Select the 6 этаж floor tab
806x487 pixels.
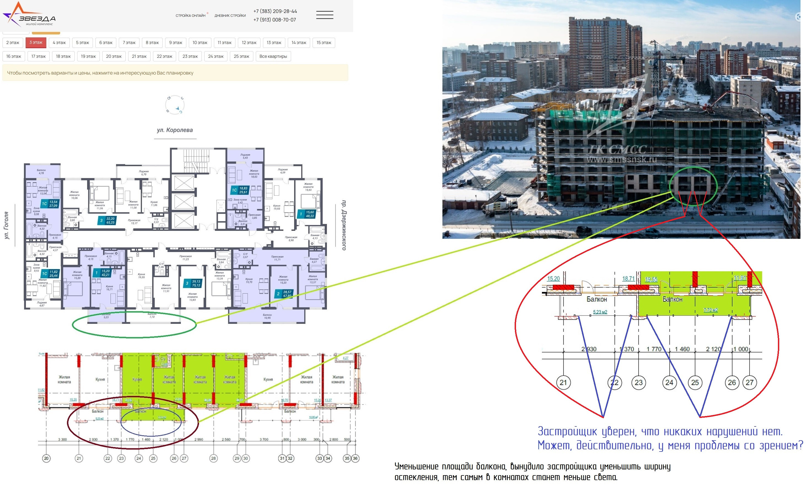[106, 43]
